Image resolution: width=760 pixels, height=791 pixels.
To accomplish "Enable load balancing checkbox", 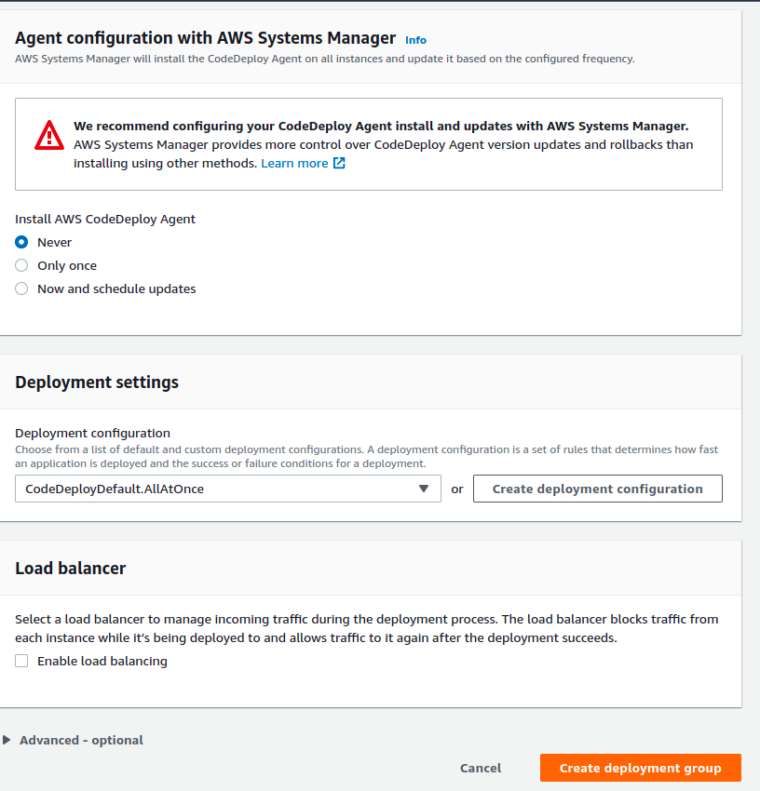I will click(x=21, y=661).
